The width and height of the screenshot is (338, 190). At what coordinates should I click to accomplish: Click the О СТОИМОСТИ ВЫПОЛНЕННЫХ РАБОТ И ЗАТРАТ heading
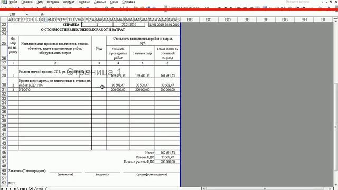click(83, 30)
